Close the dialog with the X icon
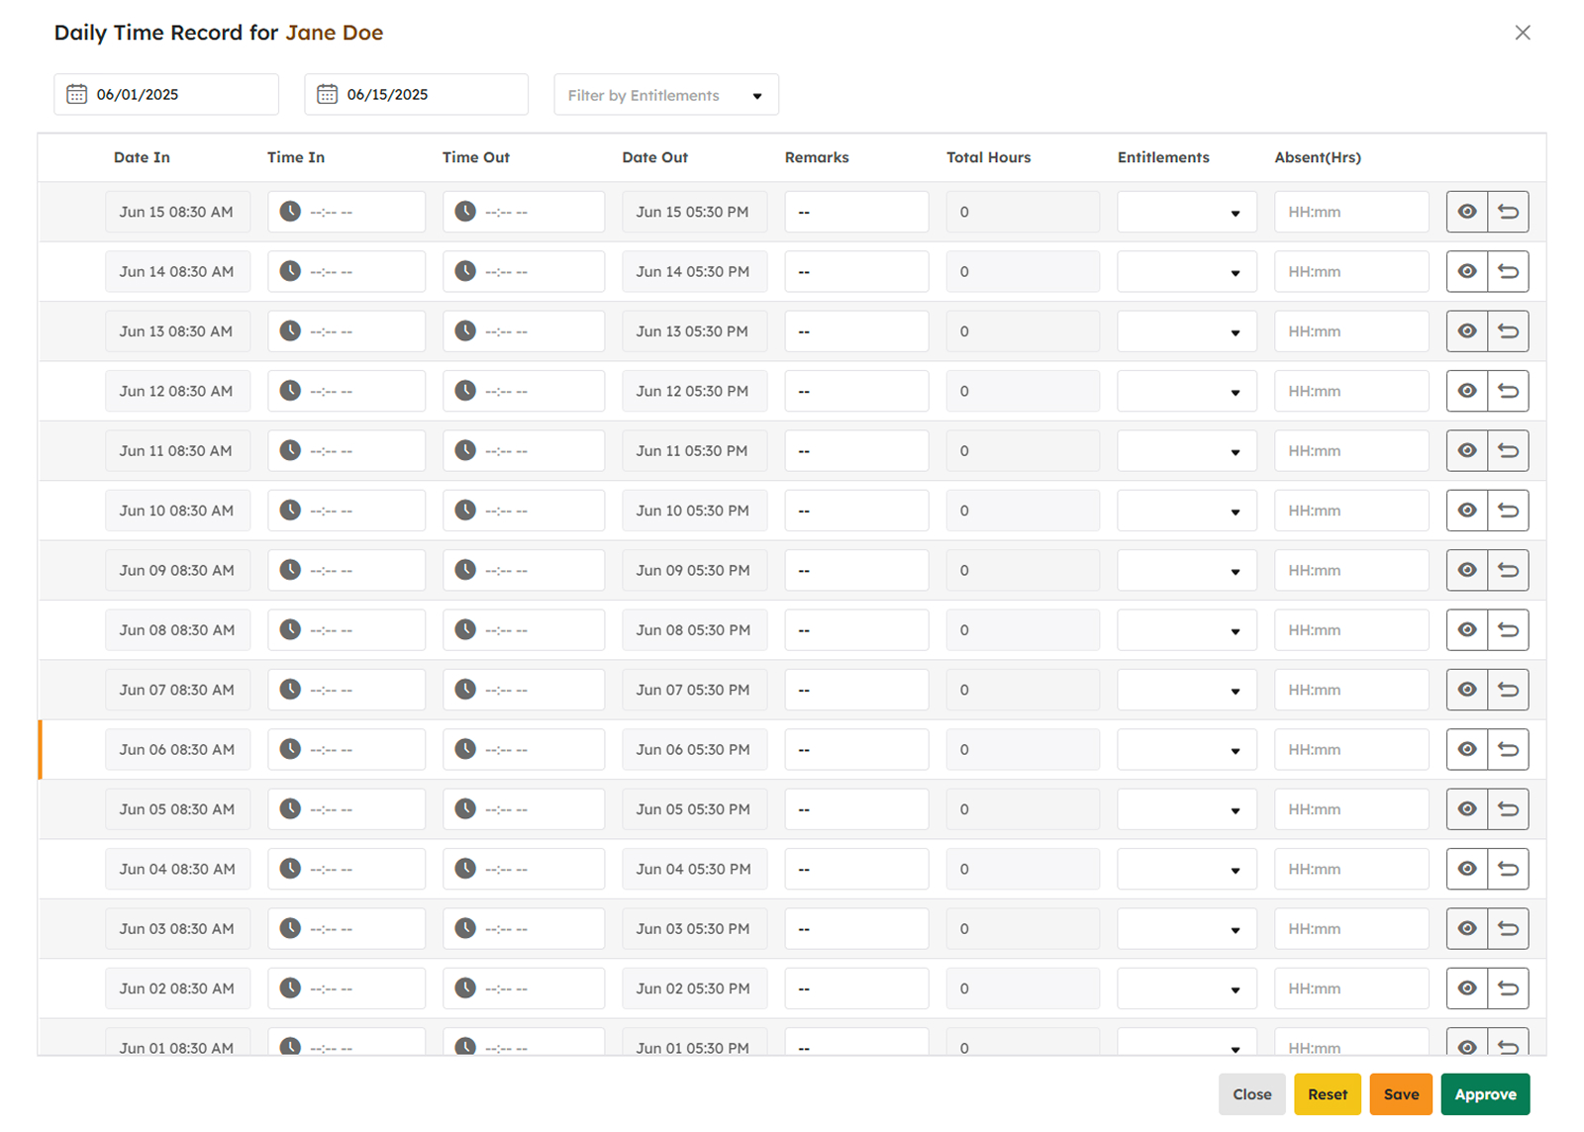 click(x=1523, y=33)
